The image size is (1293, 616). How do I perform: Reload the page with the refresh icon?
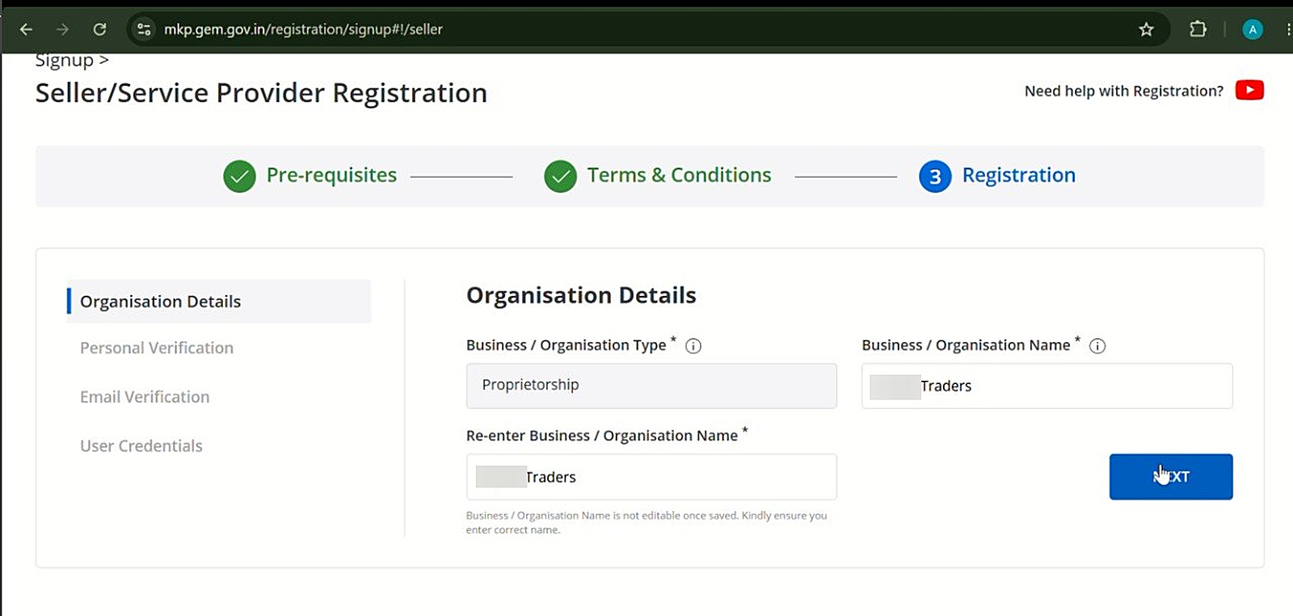[x=99, y=29]
